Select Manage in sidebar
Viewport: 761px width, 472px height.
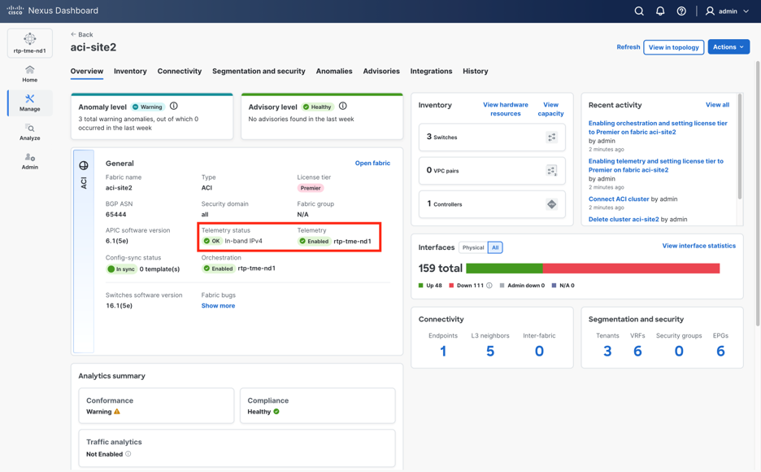pyautogui.click(x=29, y=103)
